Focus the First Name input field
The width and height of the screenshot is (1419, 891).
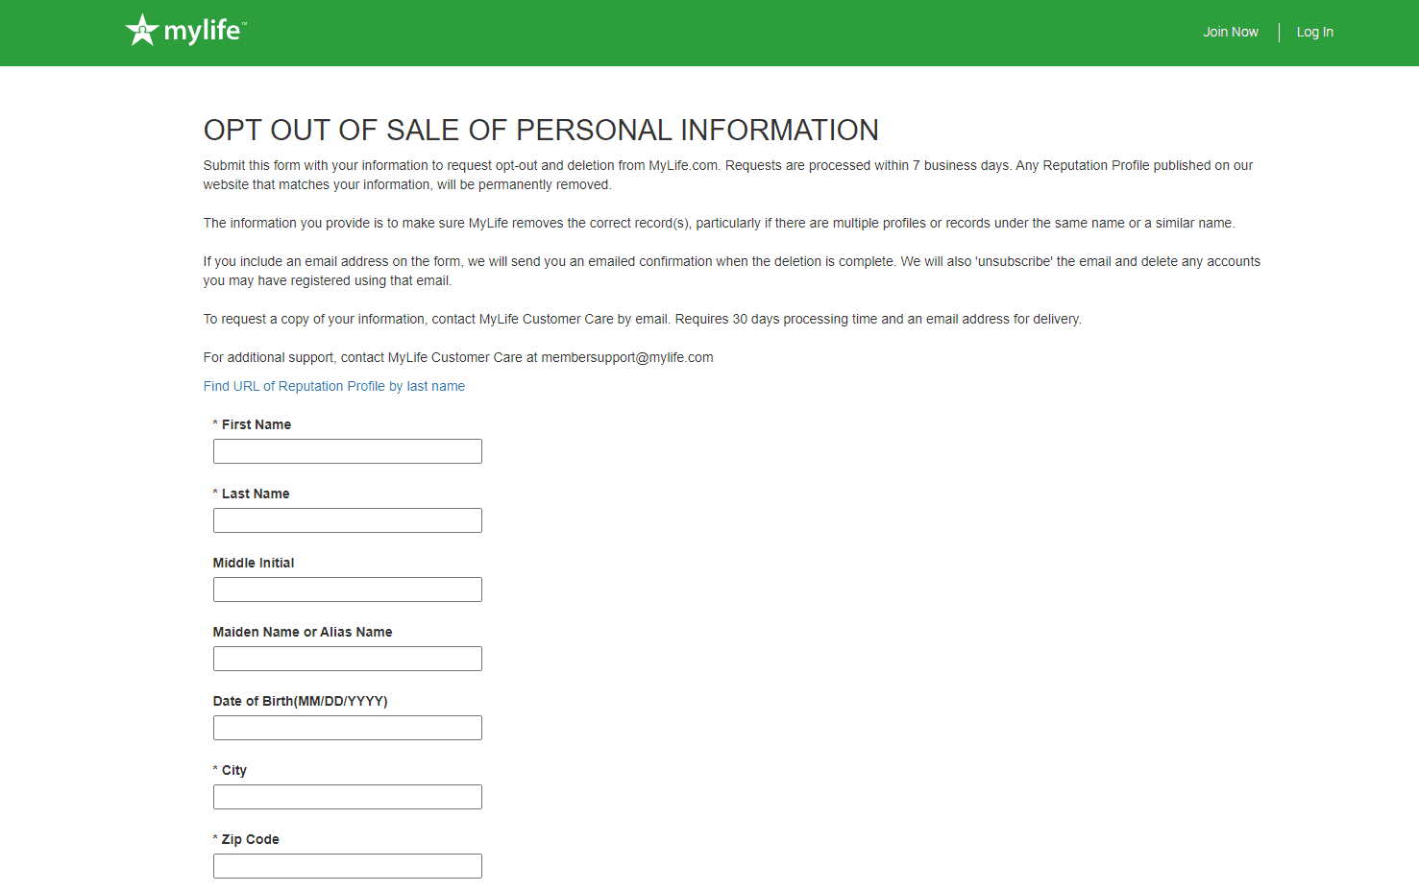click(348, 451)
